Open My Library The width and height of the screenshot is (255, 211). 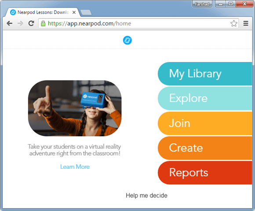pos(205,74)
